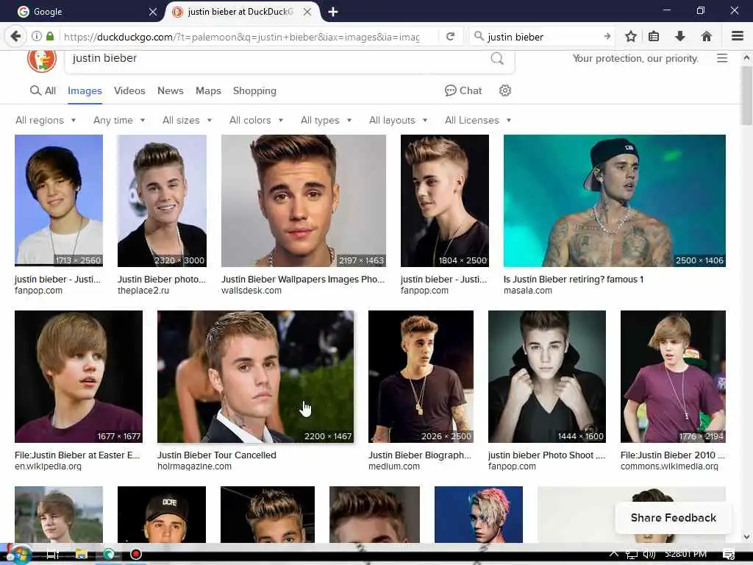Screen dimensions: 753x565
Task: Click the DuckDuckGo search magnifier button
Action: [x=497, y=59]
